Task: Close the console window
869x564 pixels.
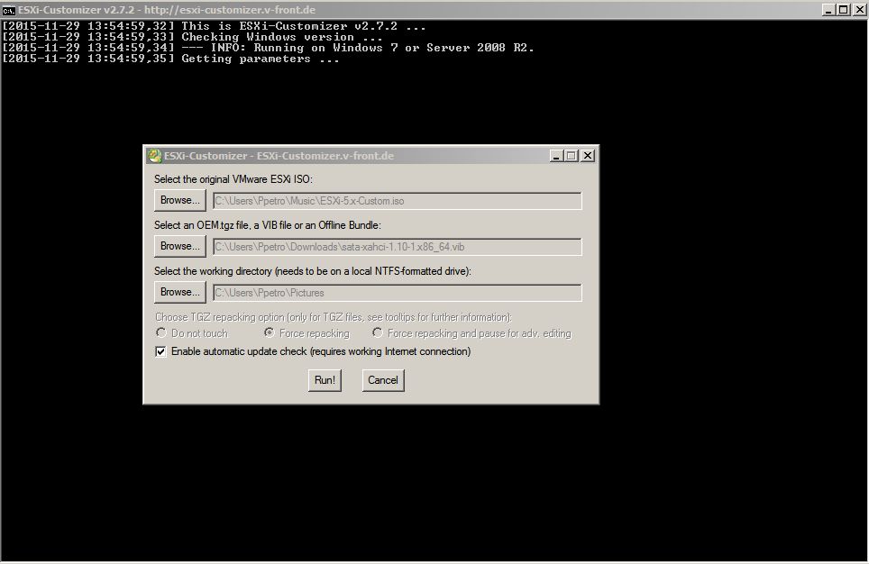Action: [x=858, y=9]
